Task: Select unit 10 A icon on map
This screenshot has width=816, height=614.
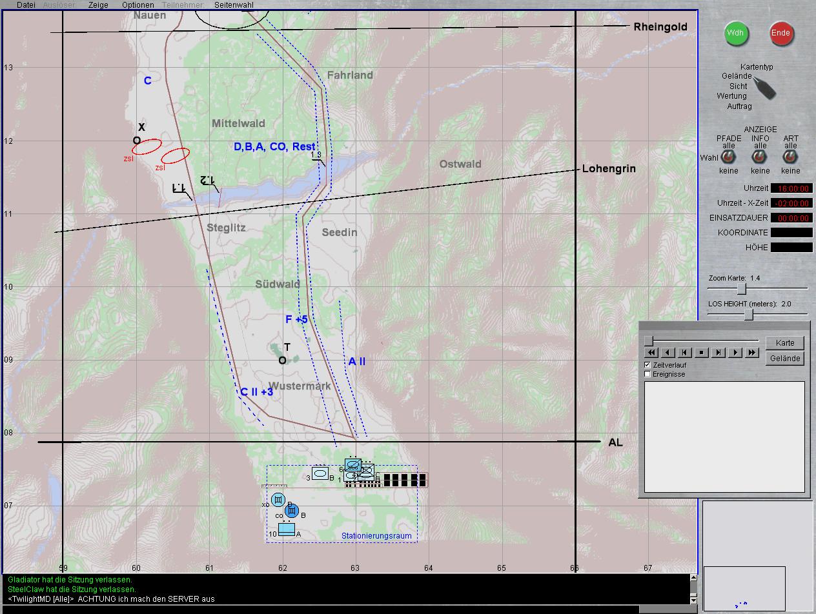Action: pyautogui.click(x=286, y=530)
